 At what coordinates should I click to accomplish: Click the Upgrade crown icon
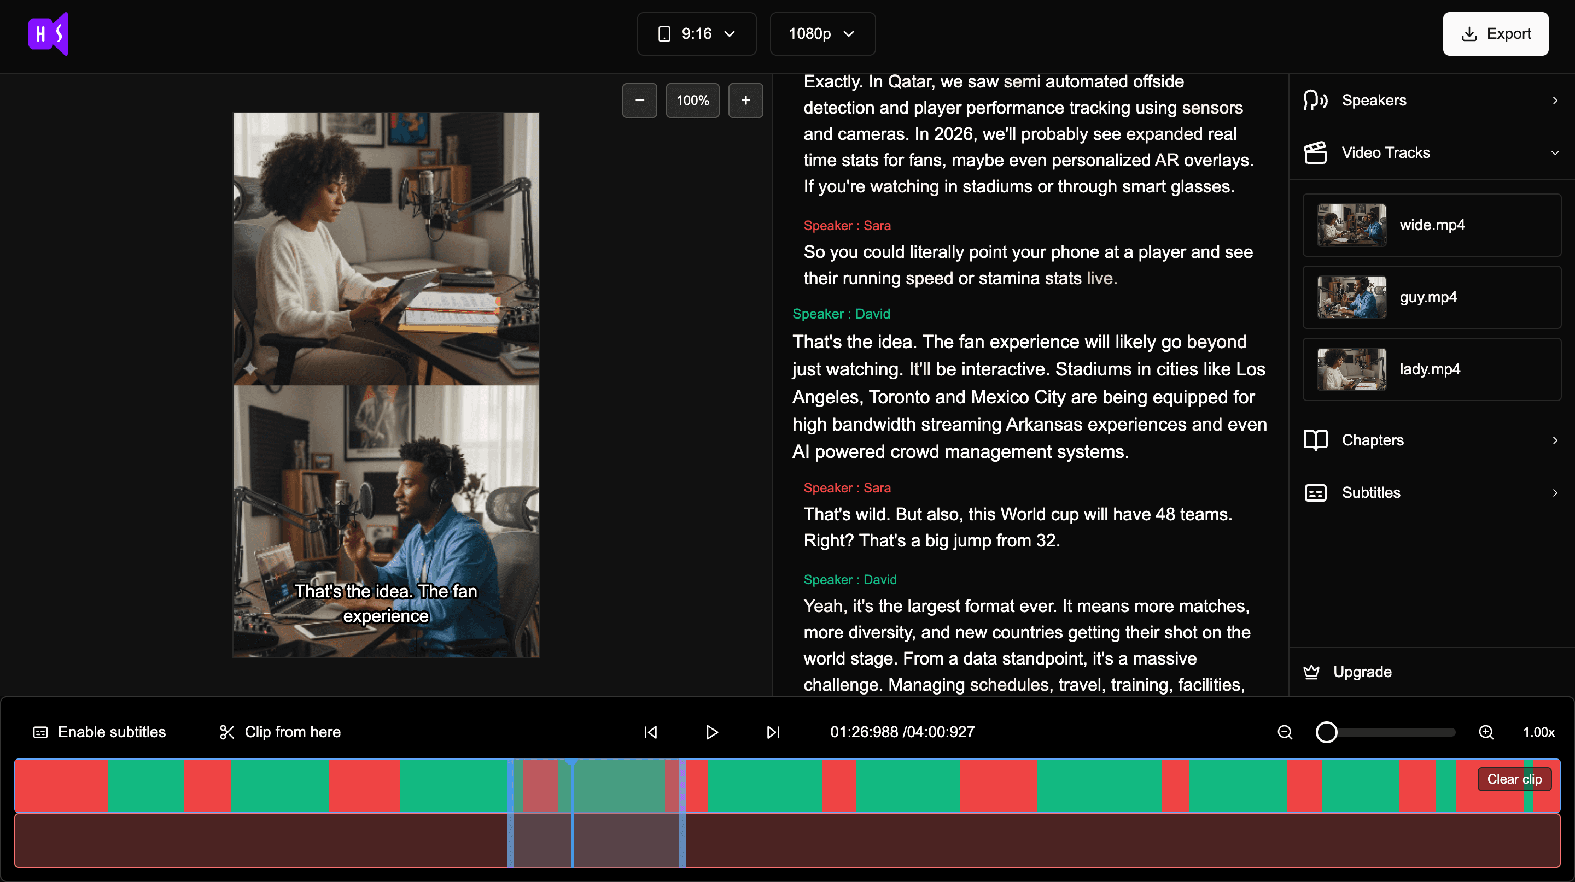(1312, 671)
